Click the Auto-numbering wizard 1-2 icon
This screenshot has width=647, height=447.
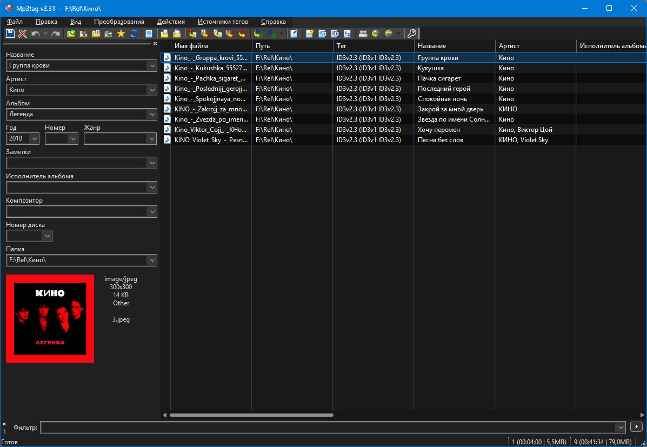(348, 34)
